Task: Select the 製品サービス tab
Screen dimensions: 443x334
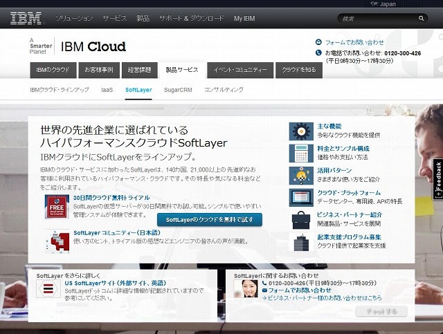Action: [182, 70]
